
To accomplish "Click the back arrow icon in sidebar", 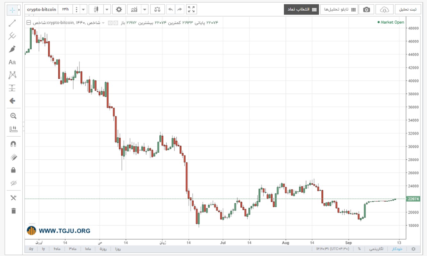I will click(12, 101).
